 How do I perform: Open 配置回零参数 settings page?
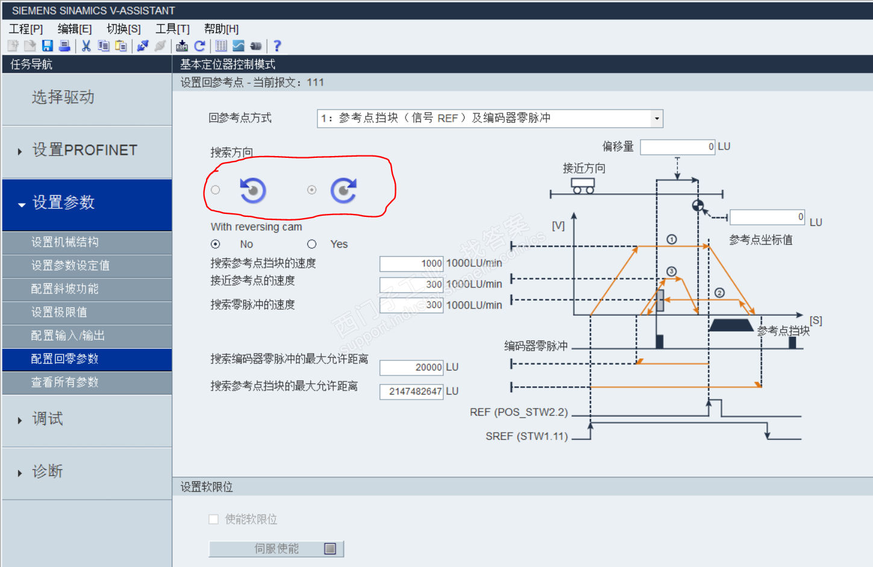(x=87, y=359)
